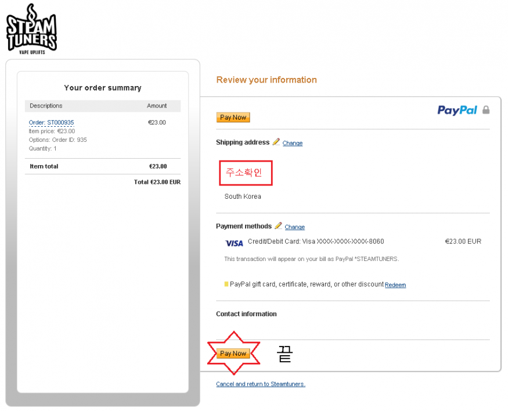The image size is (508, 411).
Task: Click the top Pay Now button
Action: pyautogui.click(x=233, y=117)
